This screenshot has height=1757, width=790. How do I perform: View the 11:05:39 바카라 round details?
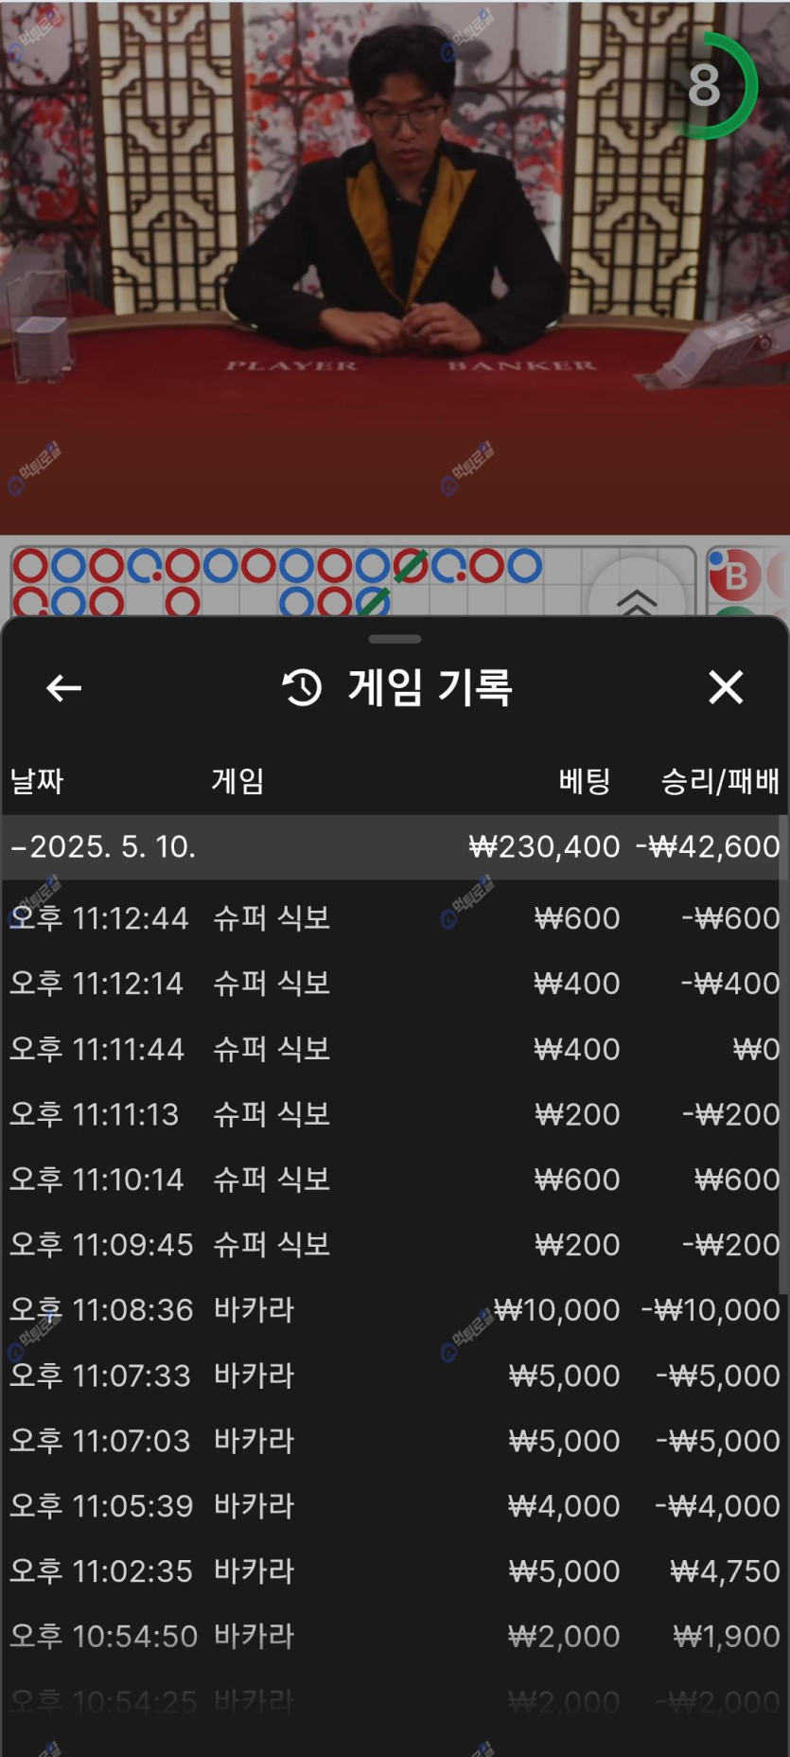395,1506
